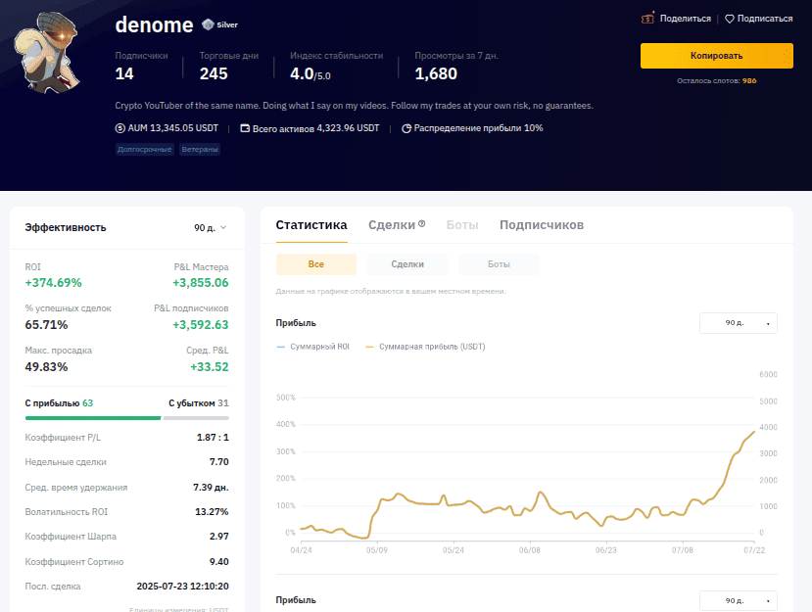Click the P&L Мастера value +3,855.06
This screenshot has width=812, height=612.
(x=201, y=283)
